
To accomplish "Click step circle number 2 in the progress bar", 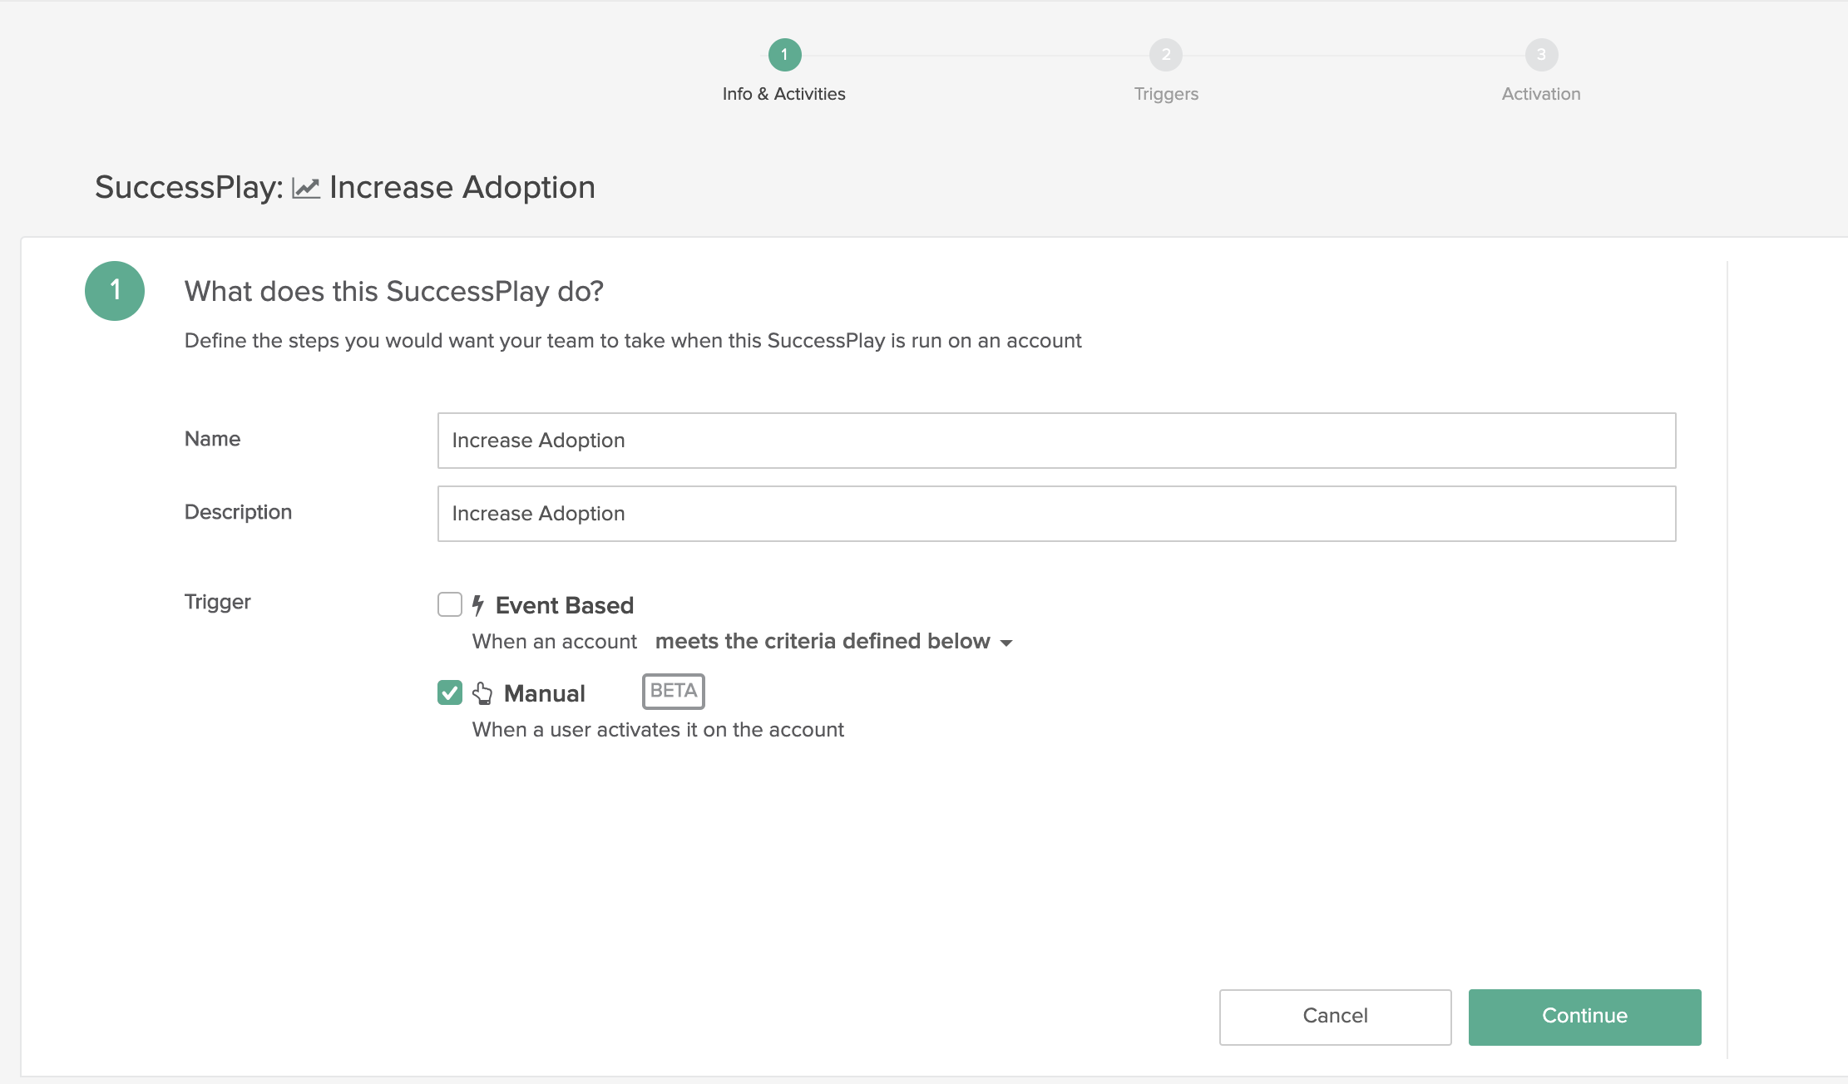I will (x=1166, y=55).
